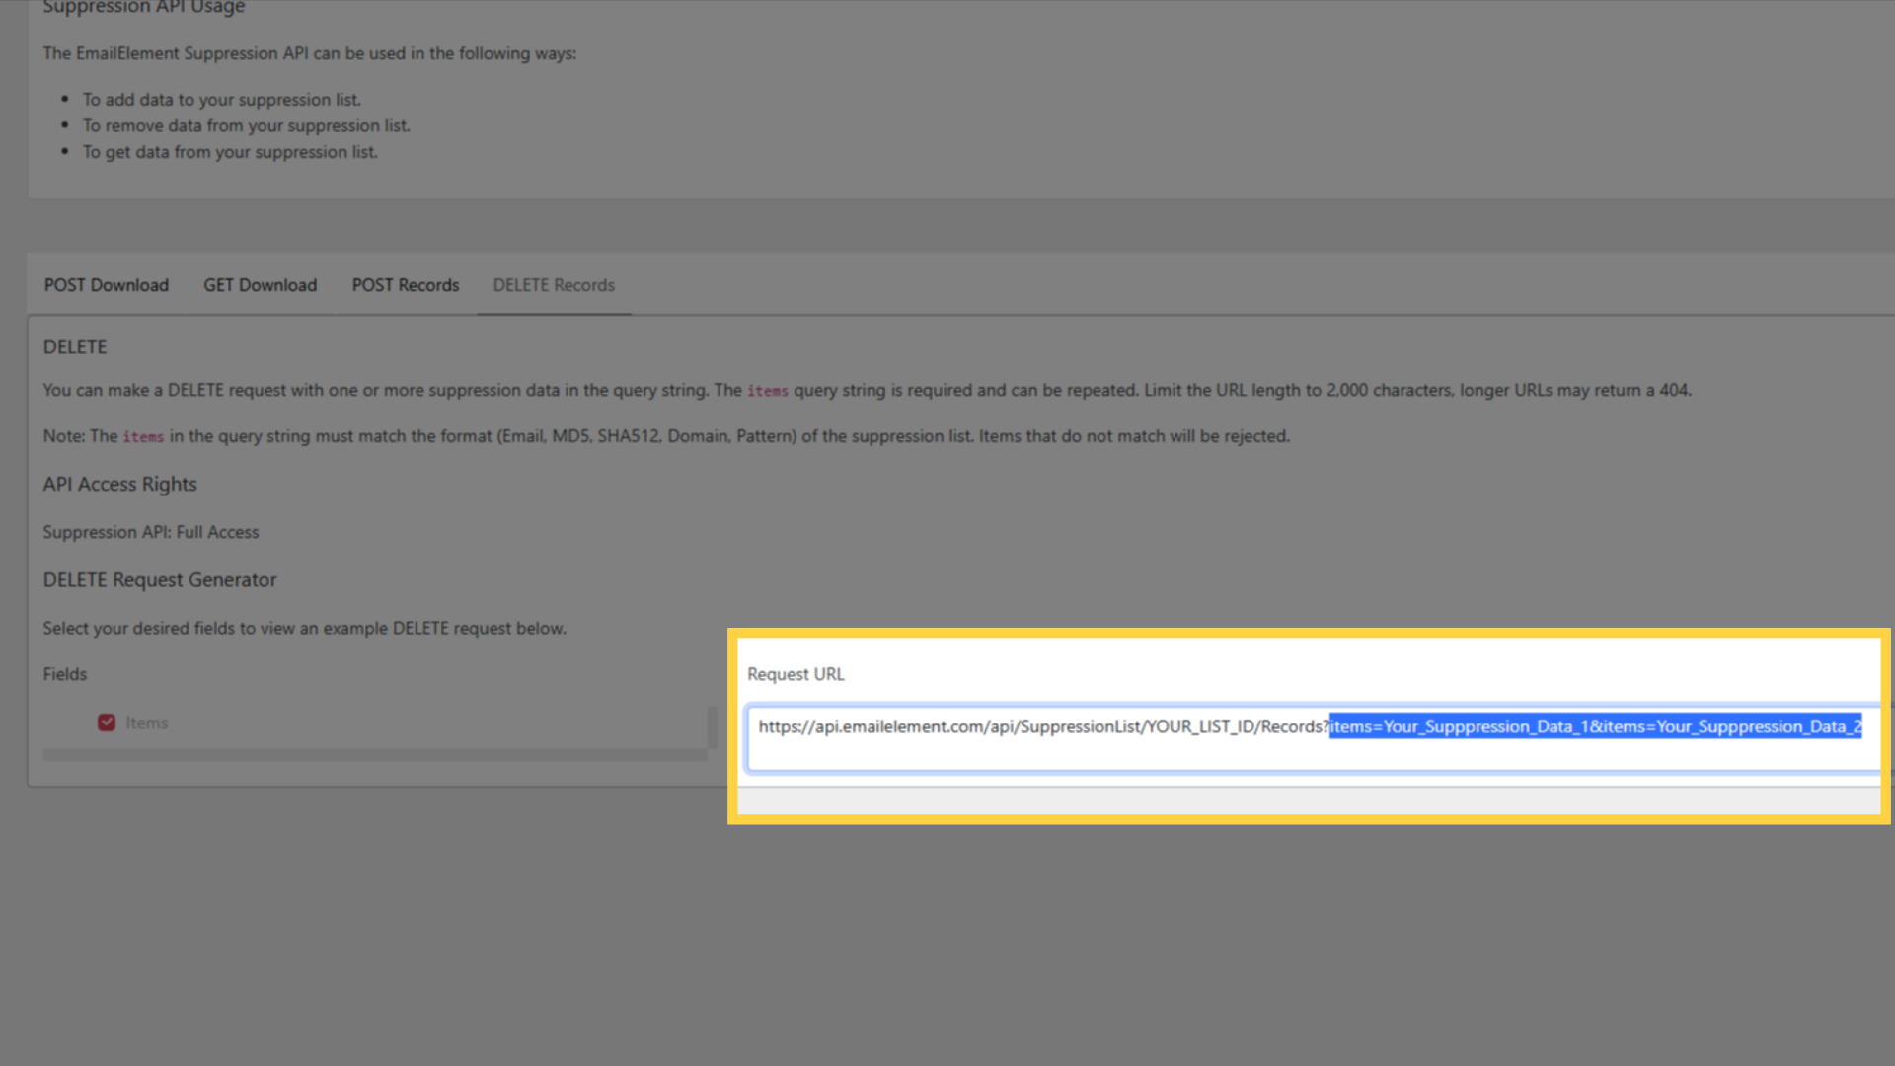
Task: Select the POST Records tab
Action: click(x=406, y=285)
